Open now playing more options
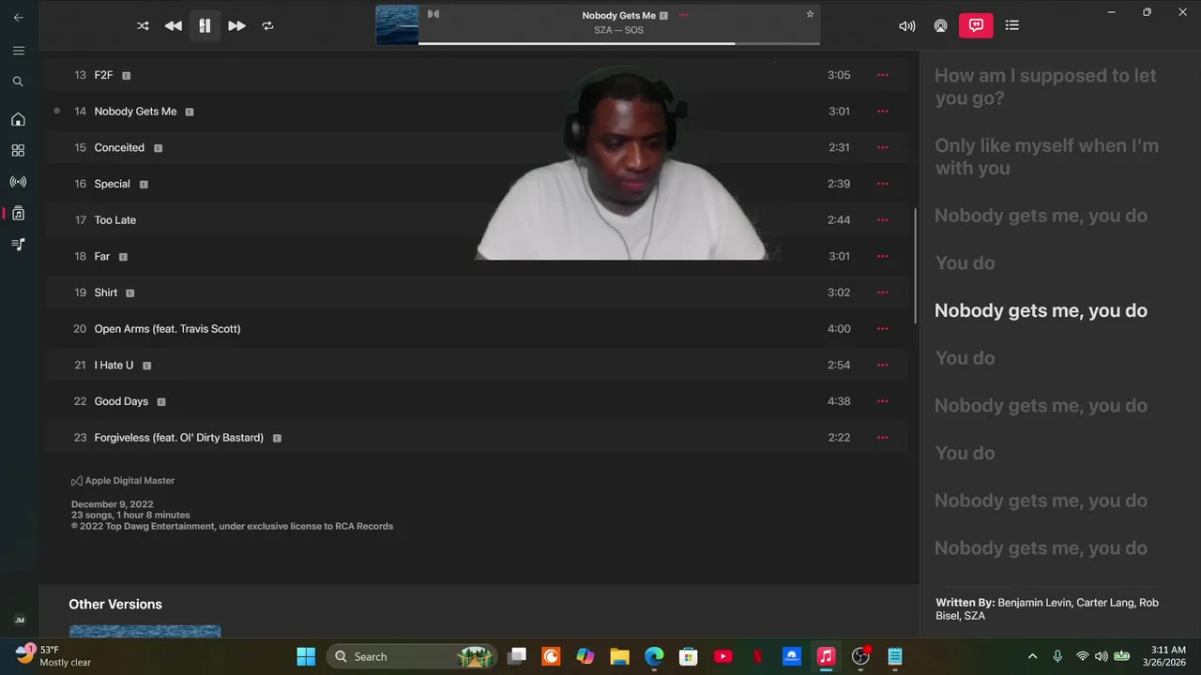 tap(683, 15)
